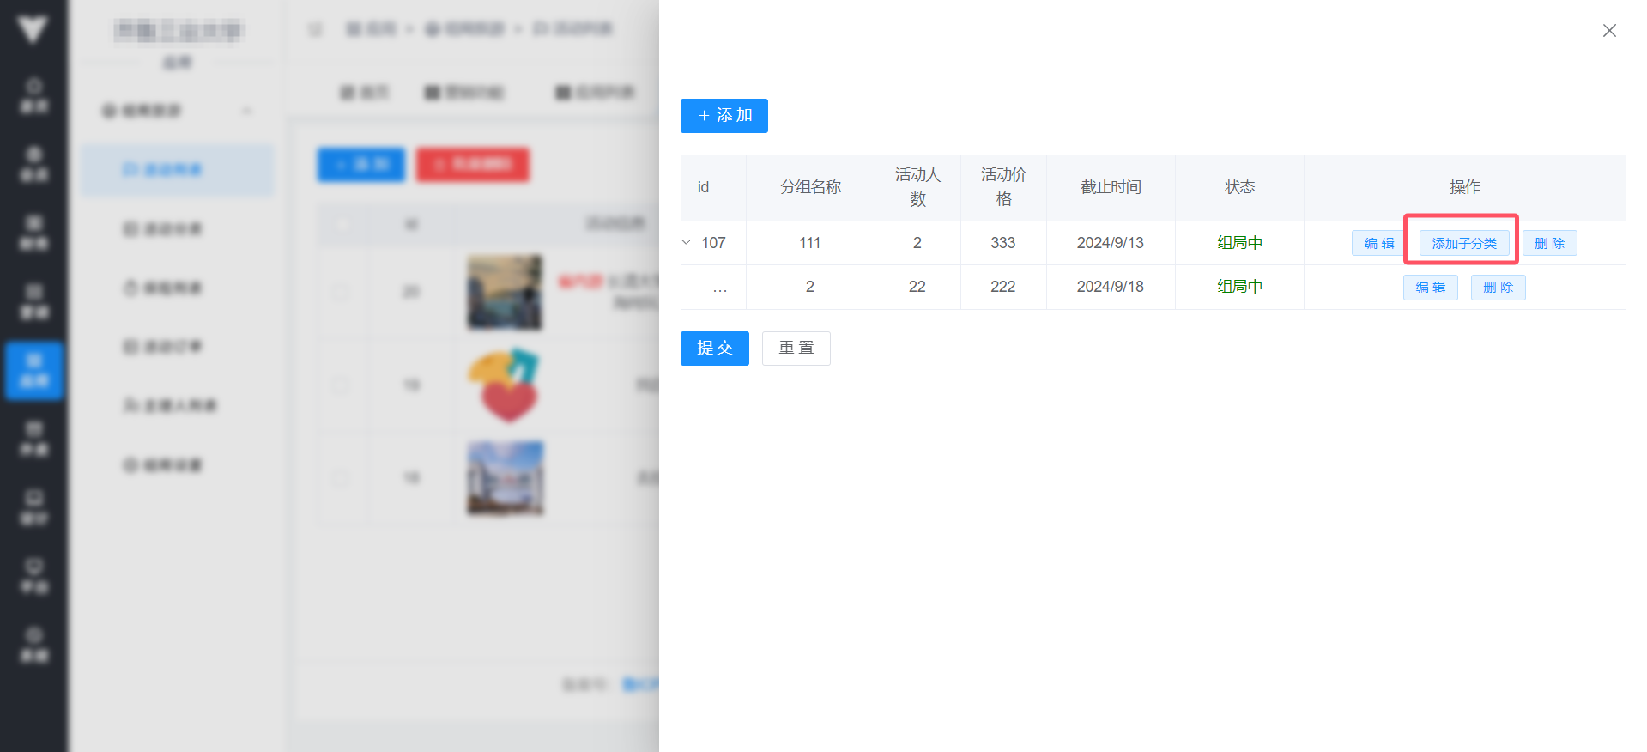The image size is (1647, 752).
Task: Delete the group dated 2024/9/18
Action: pos(1498,288)
